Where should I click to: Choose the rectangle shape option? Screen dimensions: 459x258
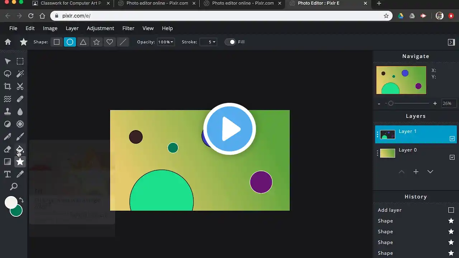coord(57,42)
